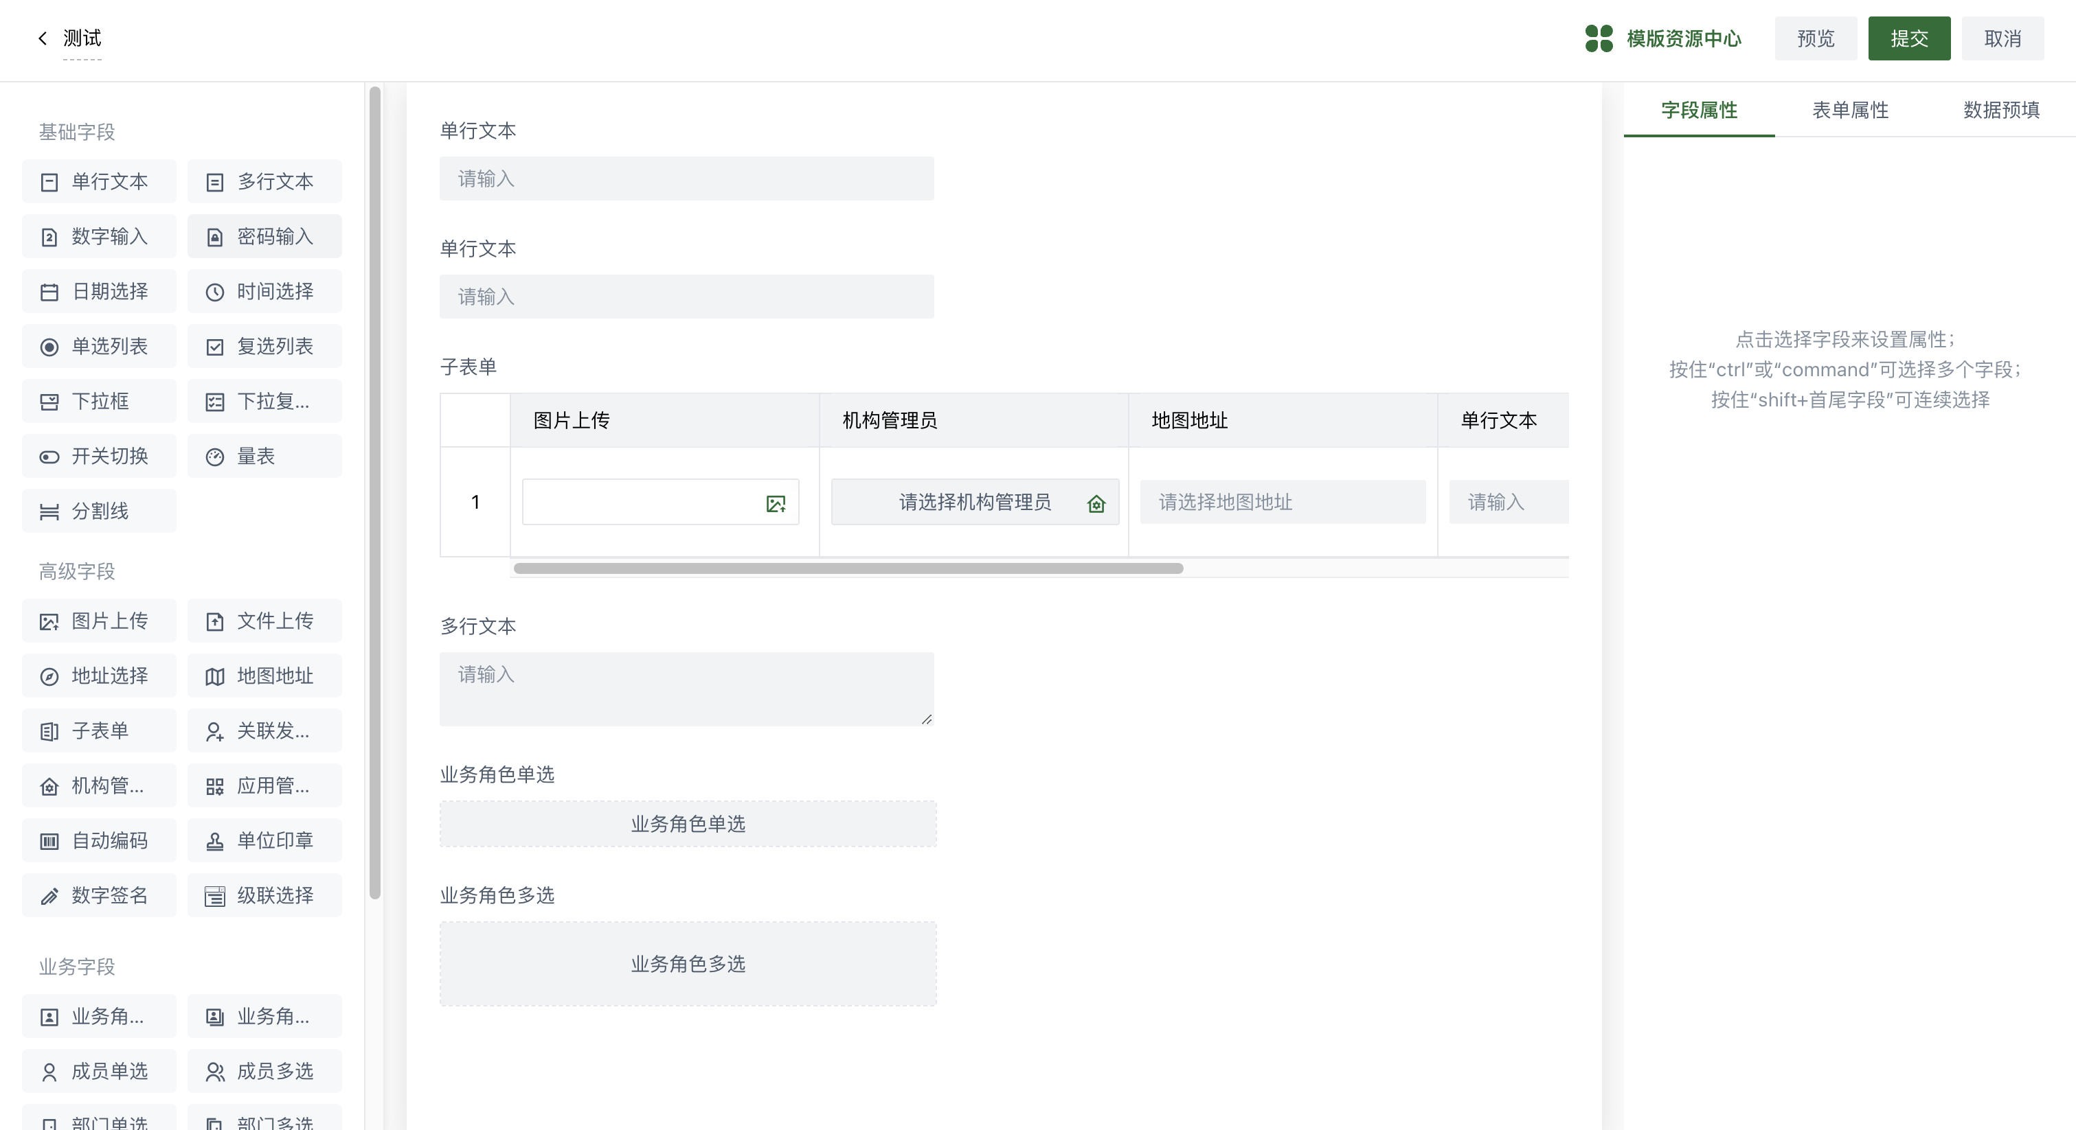Viewport: 2076px width, 1130px height.
Task: Select the 成员单选 person icon
Action: [49, 1072]
